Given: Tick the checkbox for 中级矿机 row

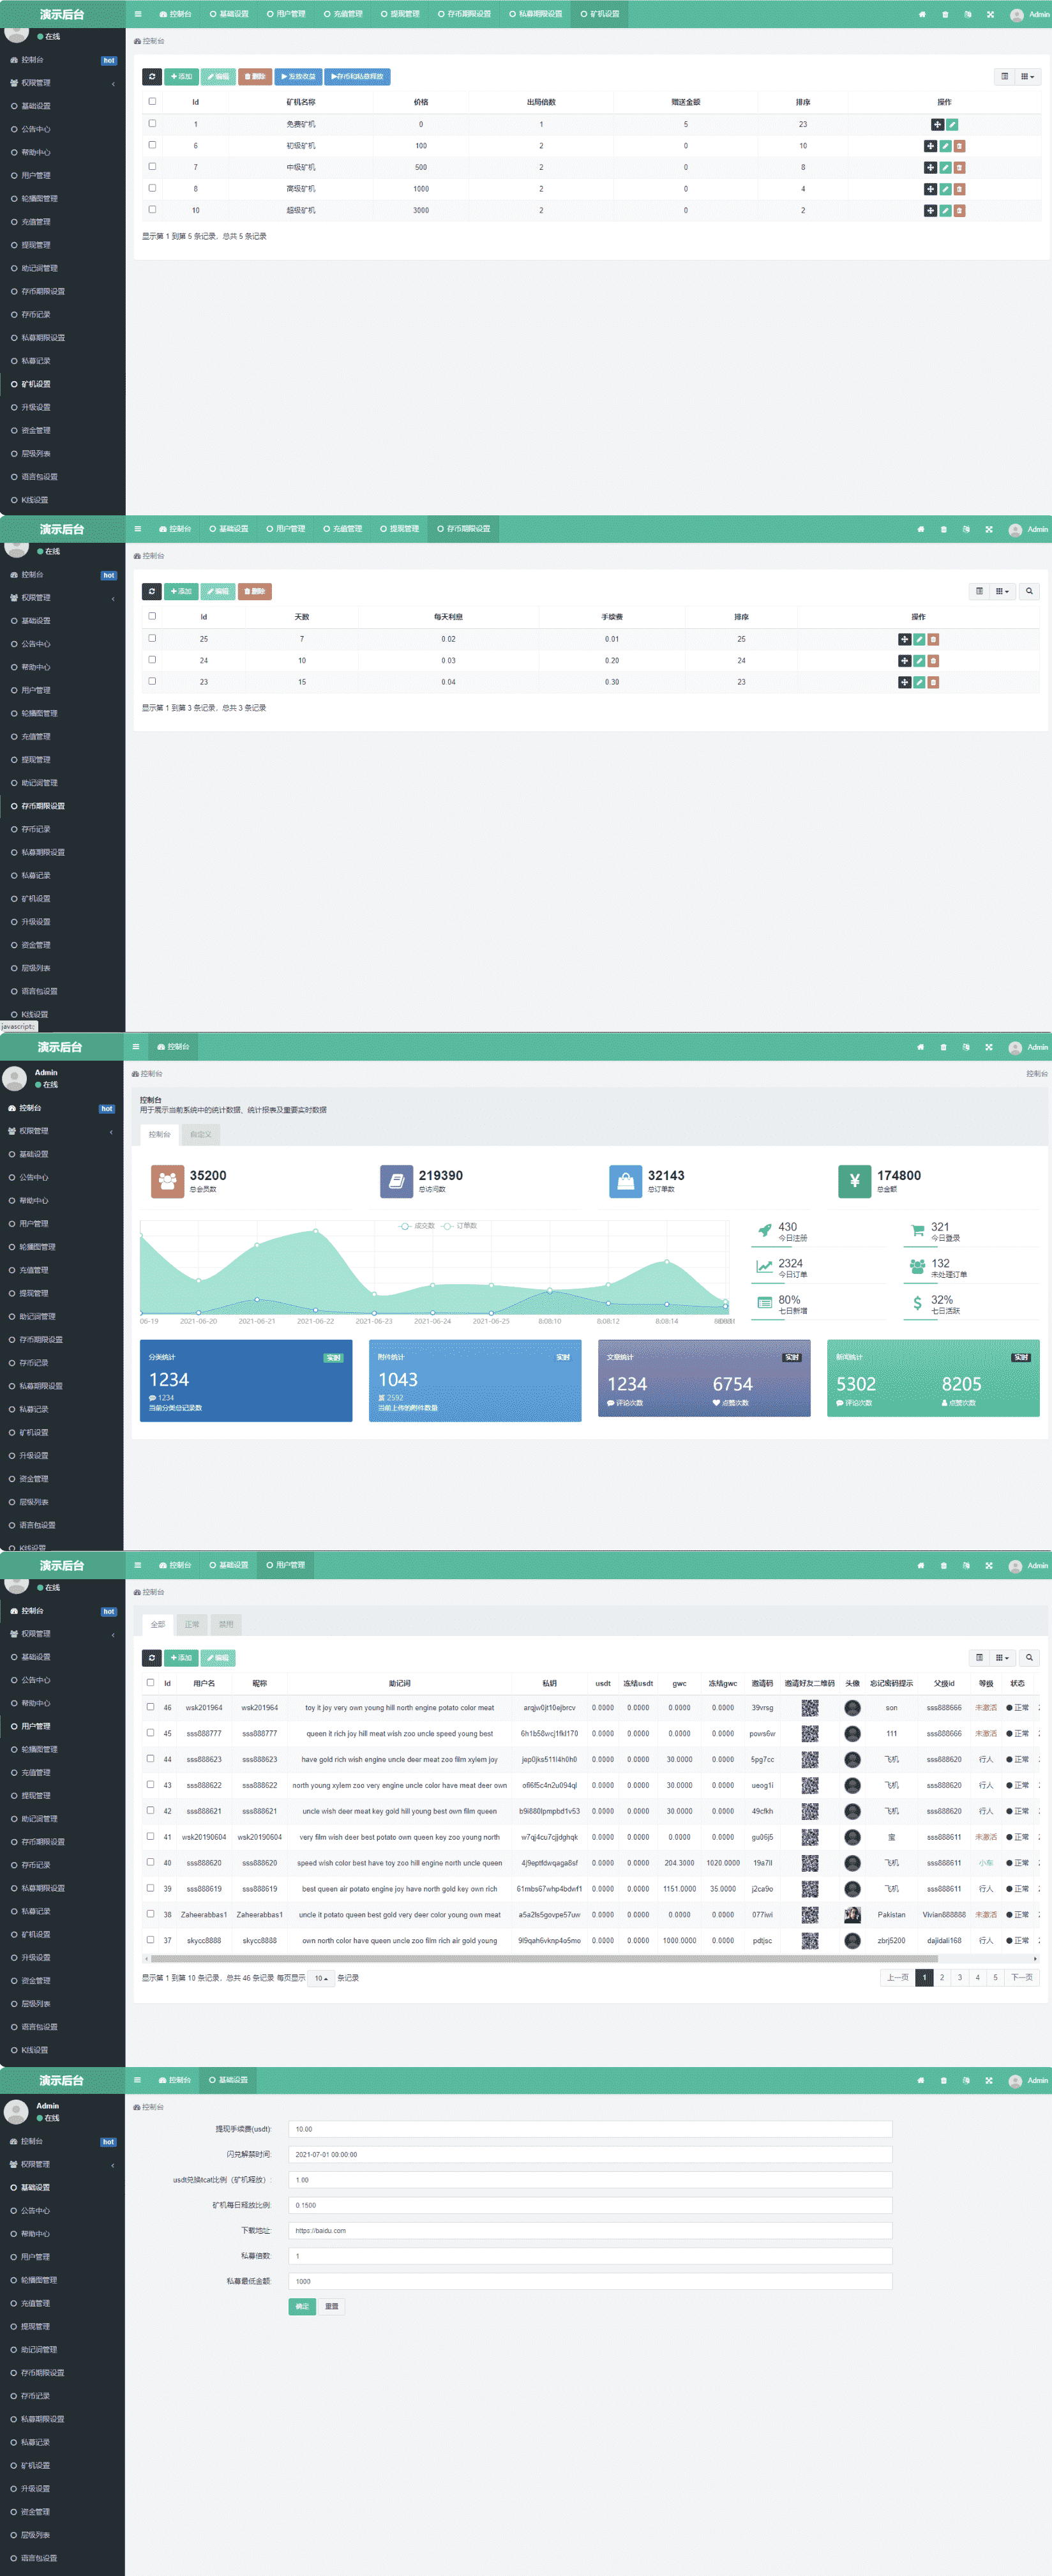Looking at the screenshot, I should (x=152, y=167).
